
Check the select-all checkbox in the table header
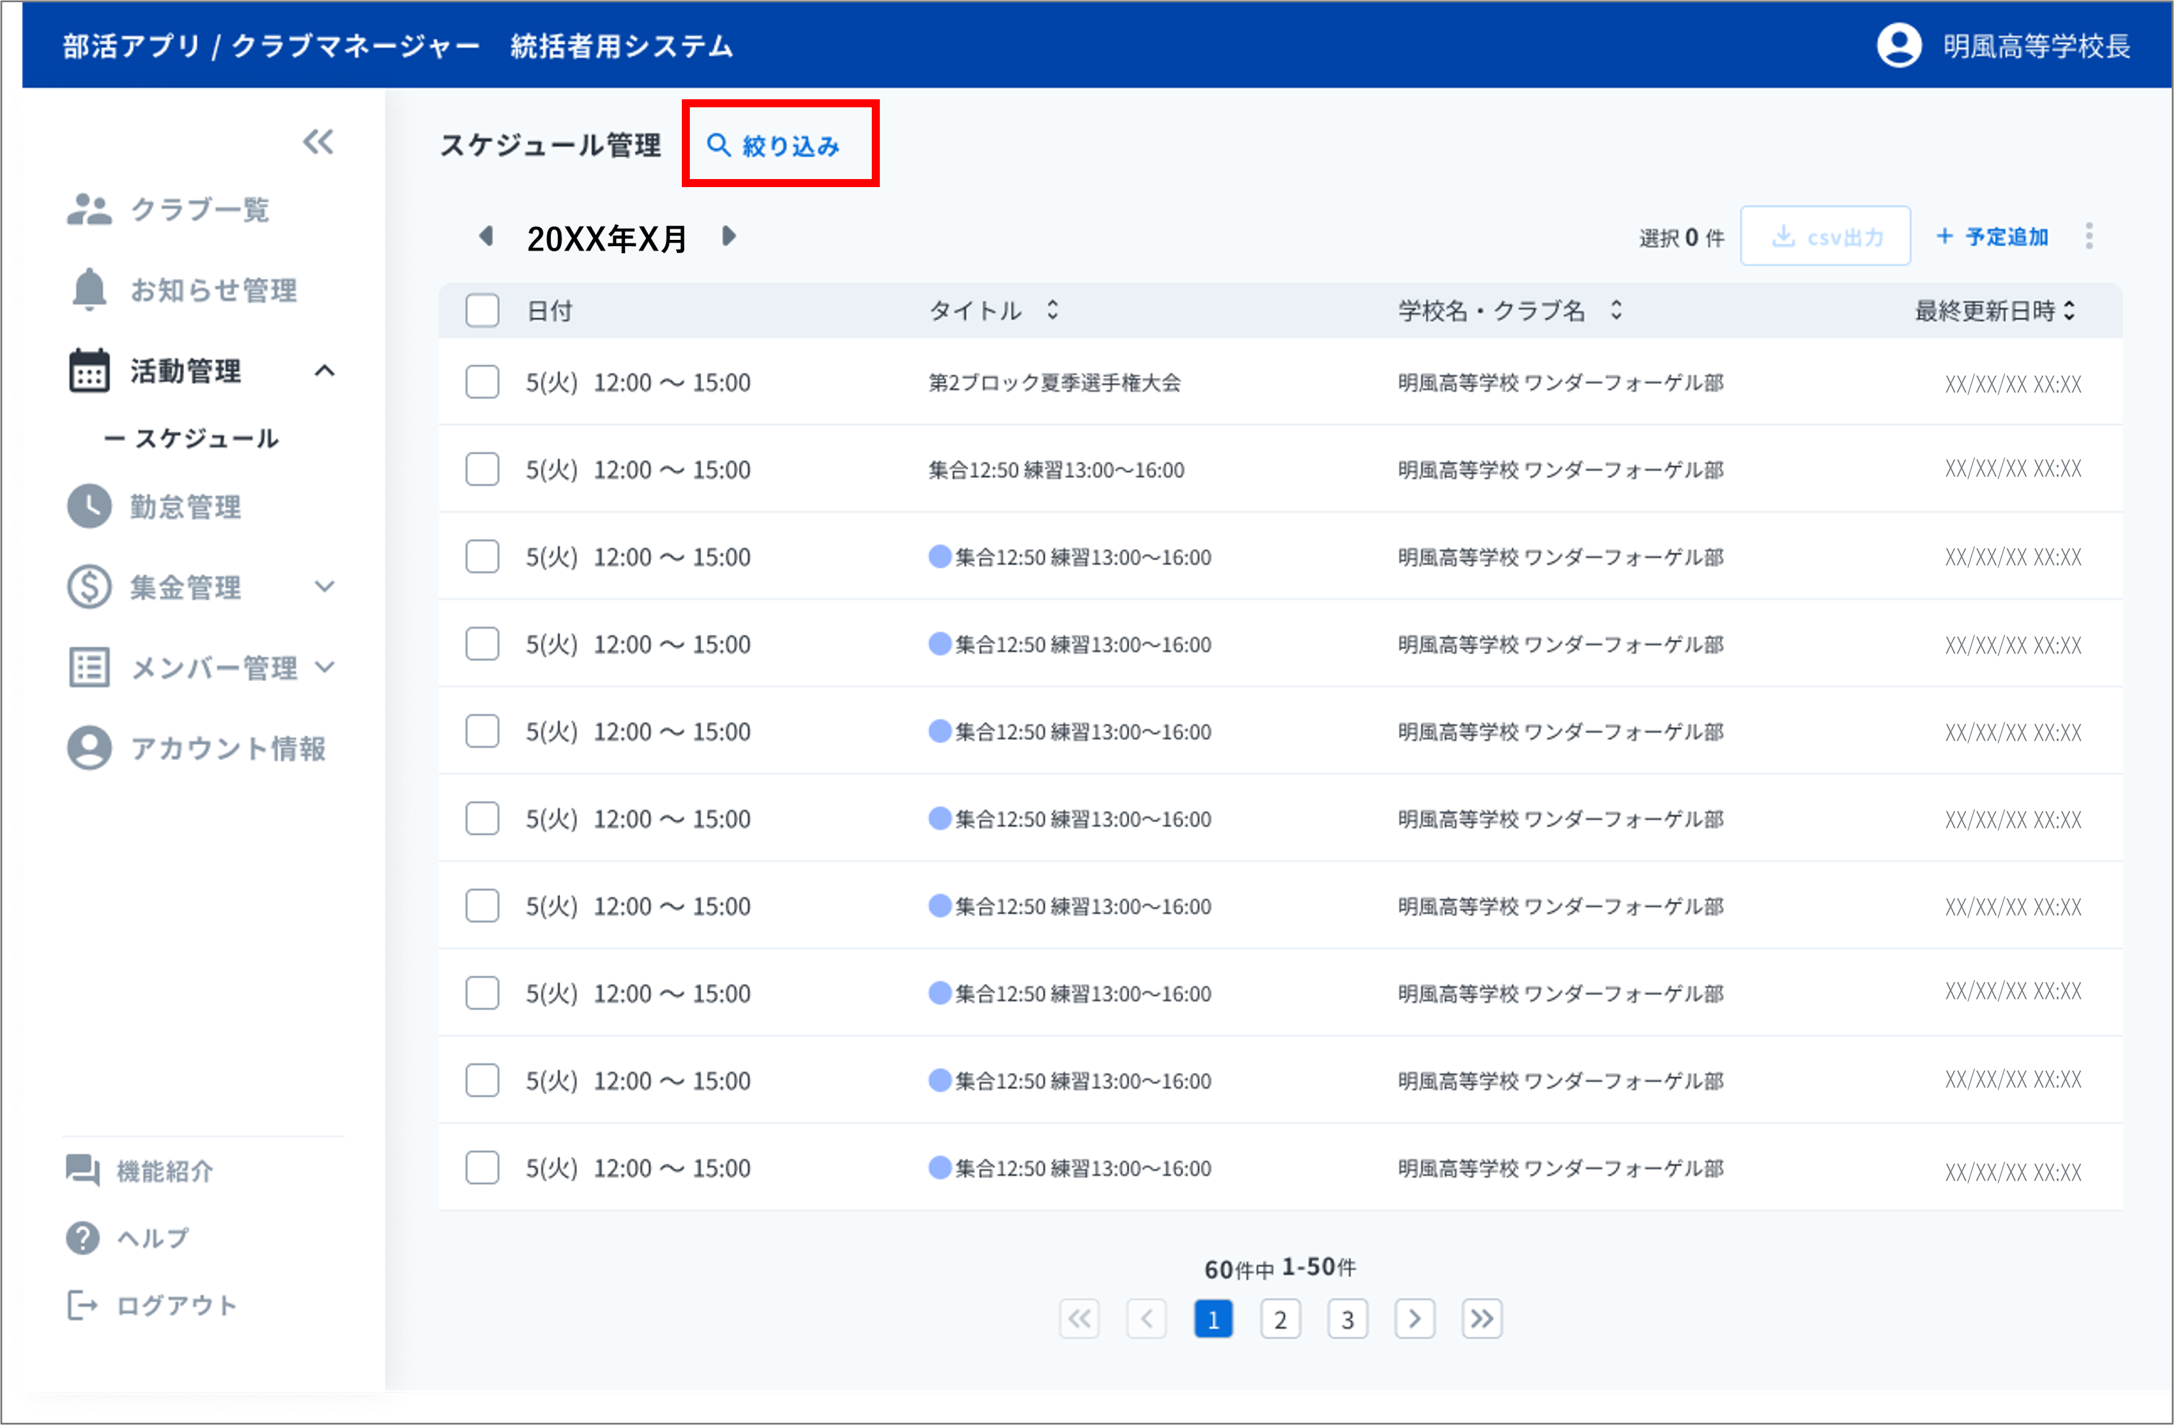point(482,310)
